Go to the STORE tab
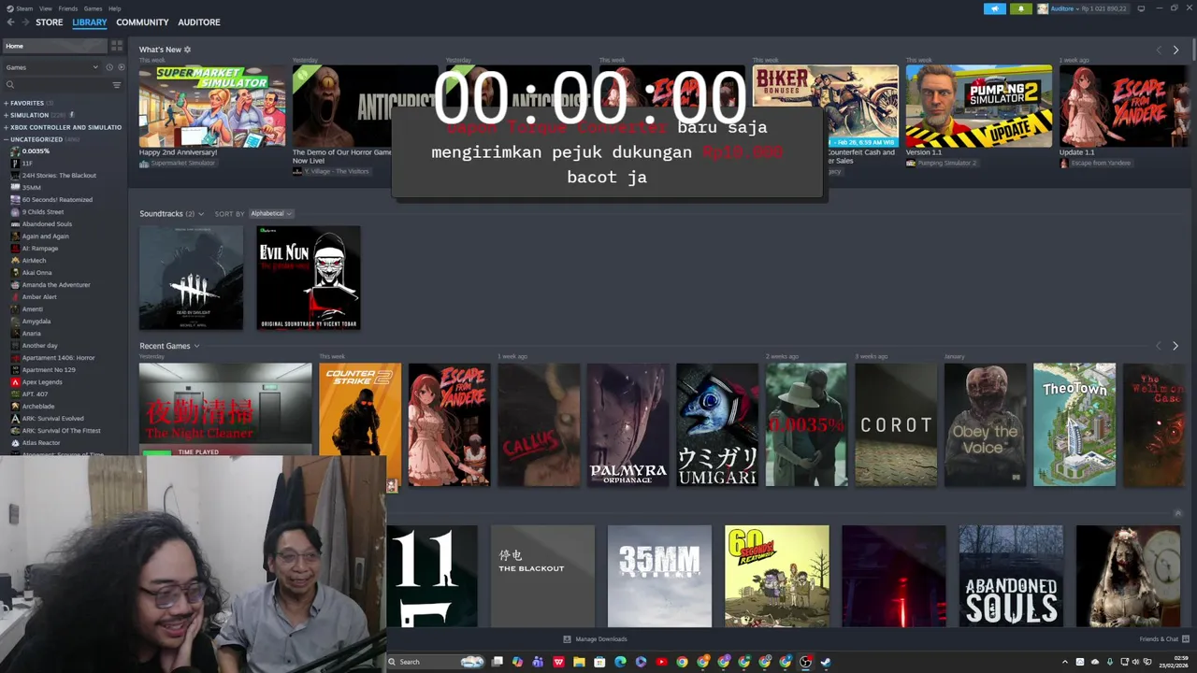Screen dimensions: 1197x673 coord(50,22)
